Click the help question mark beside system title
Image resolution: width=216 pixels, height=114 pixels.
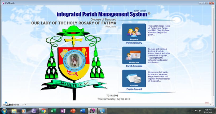click(149, 13)
